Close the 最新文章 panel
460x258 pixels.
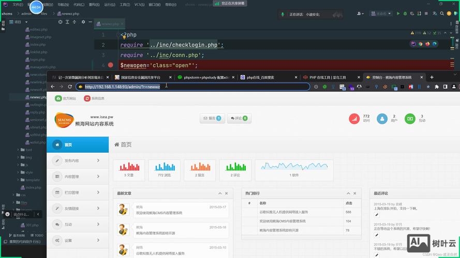pyautogui.click(x=227, y=193)
